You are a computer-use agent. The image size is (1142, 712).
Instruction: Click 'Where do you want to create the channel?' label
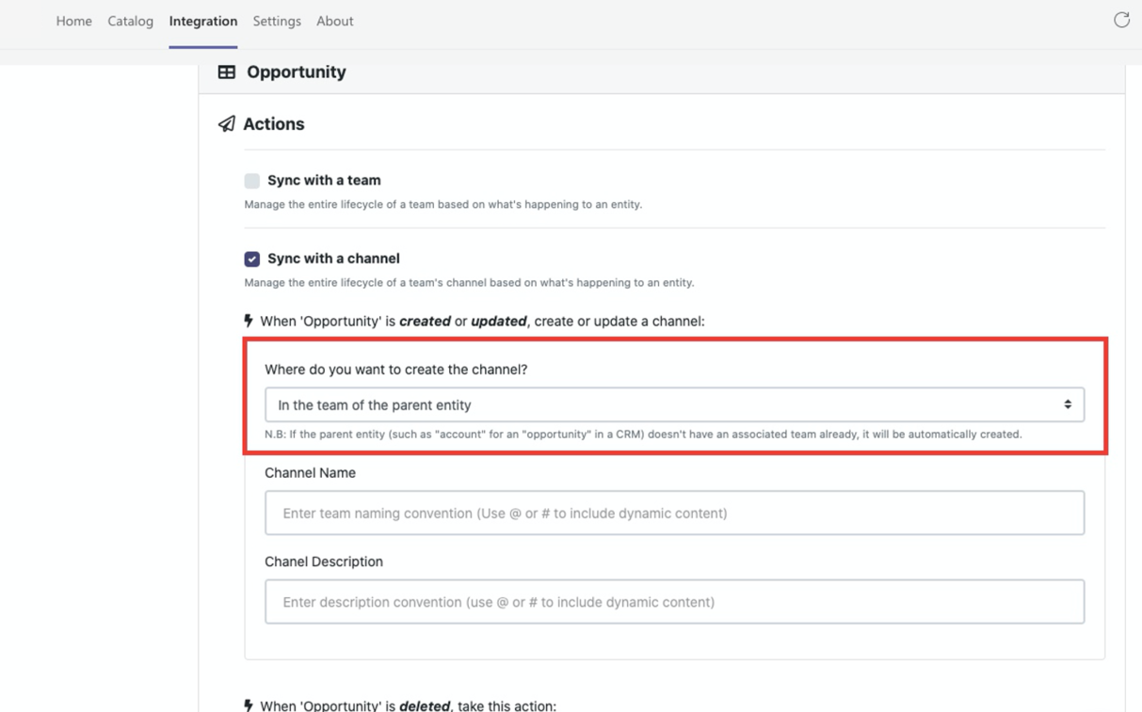coord(396,370)
